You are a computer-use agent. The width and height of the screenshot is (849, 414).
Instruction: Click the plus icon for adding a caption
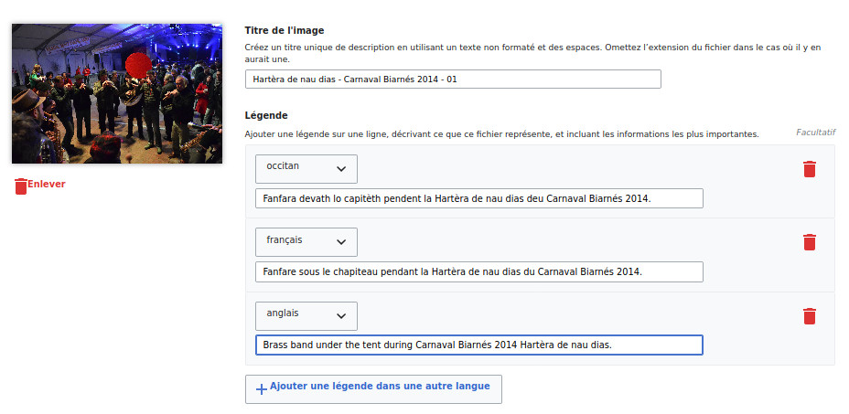point(262,389)
